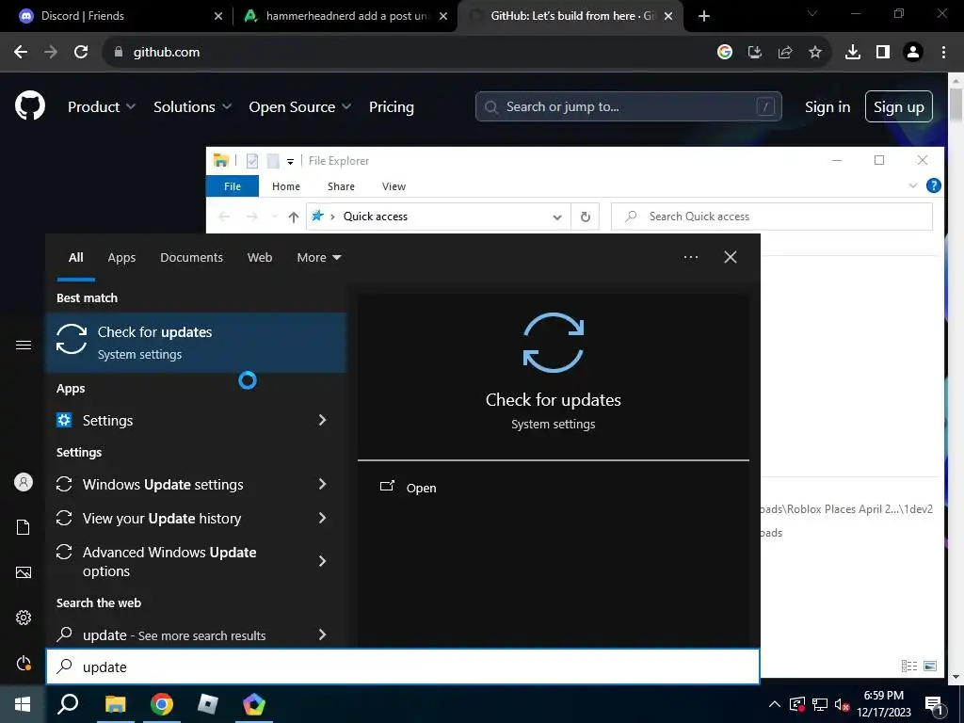Open Chrome from taskbar

[x=162, y=704]
